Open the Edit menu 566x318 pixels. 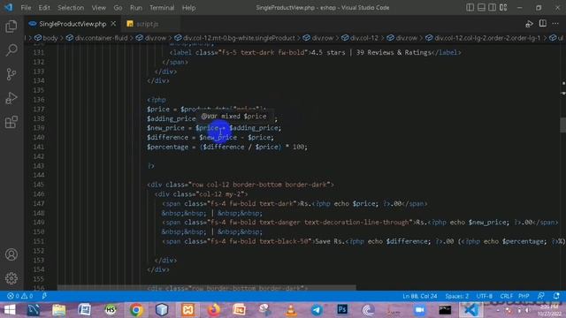[x=44, y=8]
